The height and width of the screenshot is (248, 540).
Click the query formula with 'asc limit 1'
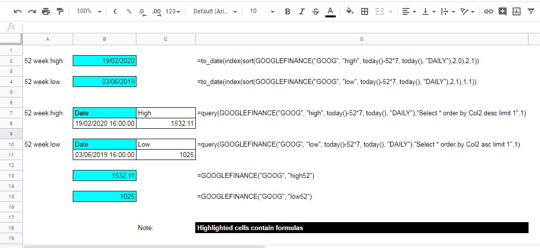click(358, 145)
